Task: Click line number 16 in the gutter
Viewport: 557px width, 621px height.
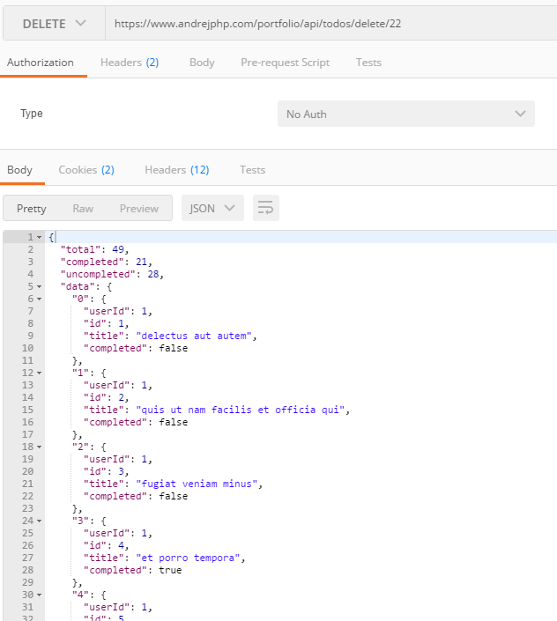Action: tap(27, 422)
